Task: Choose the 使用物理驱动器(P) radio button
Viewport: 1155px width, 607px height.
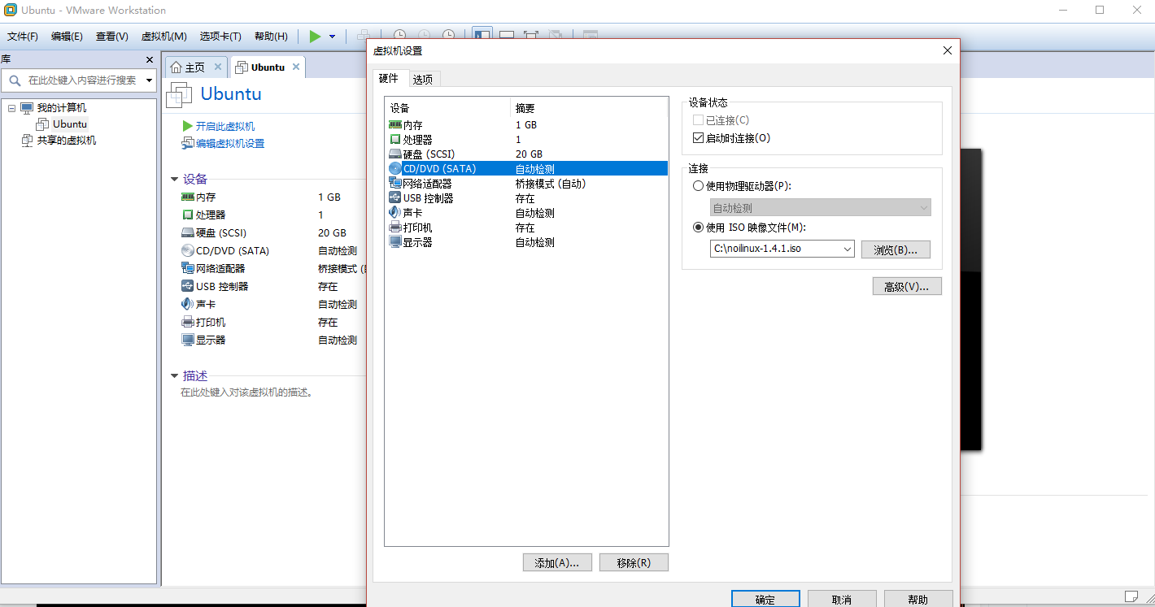Action: click(698, 186)
